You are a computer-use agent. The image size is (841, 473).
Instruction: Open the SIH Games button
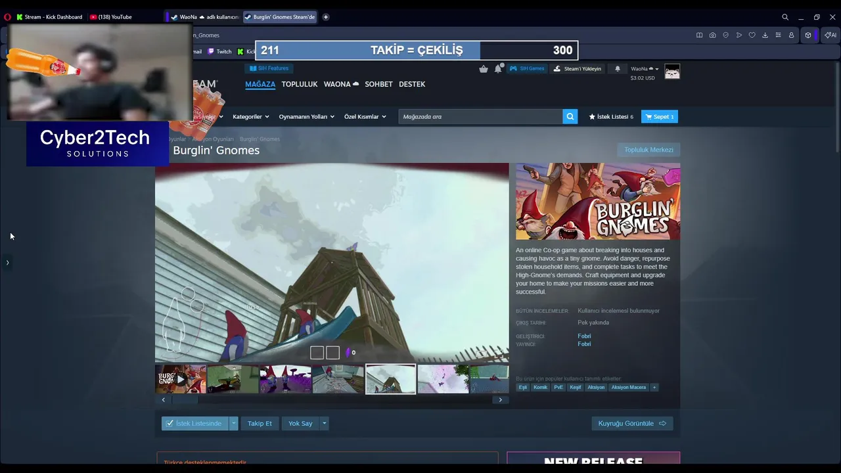tap(527, 68)
